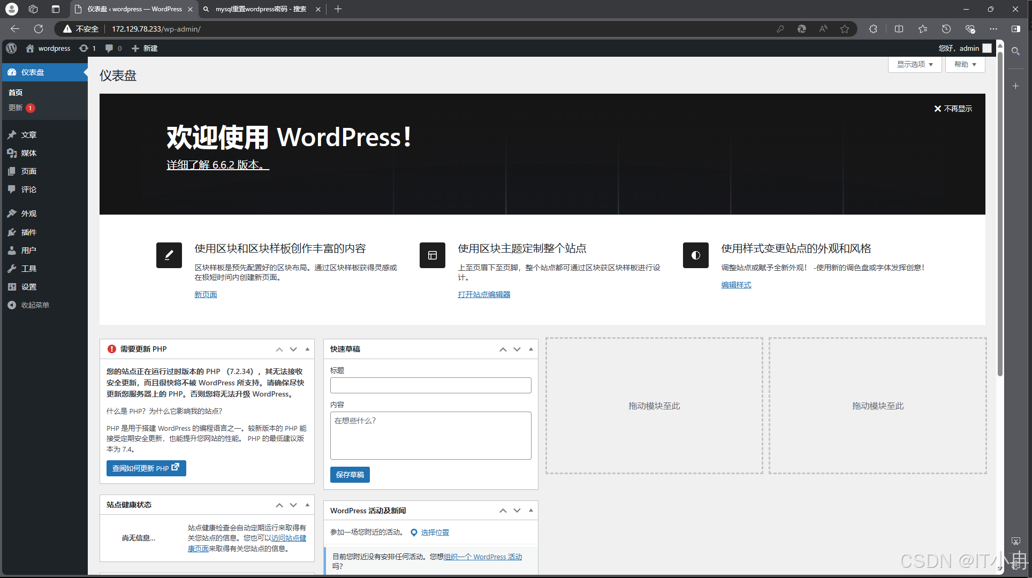Viewport: 1032px width, 578px height.
Task: Dismiss welcome panel using 不再显示
Action: (x=953, y=109)
